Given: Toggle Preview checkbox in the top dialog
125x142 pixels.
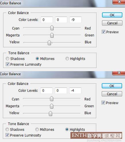Looking at the screenshot, I should click(103, 32).
